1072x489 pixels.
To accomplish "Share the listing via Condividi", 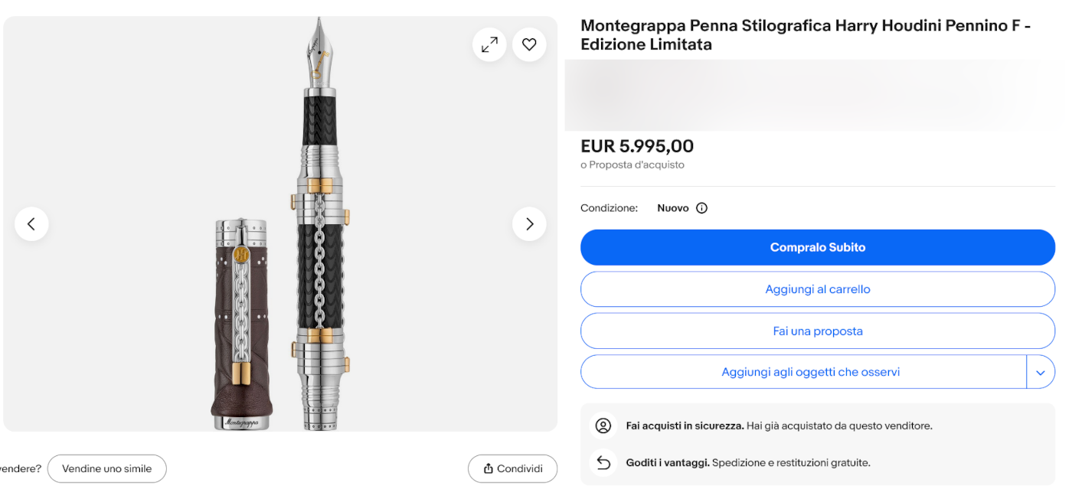I will [512, 469].
